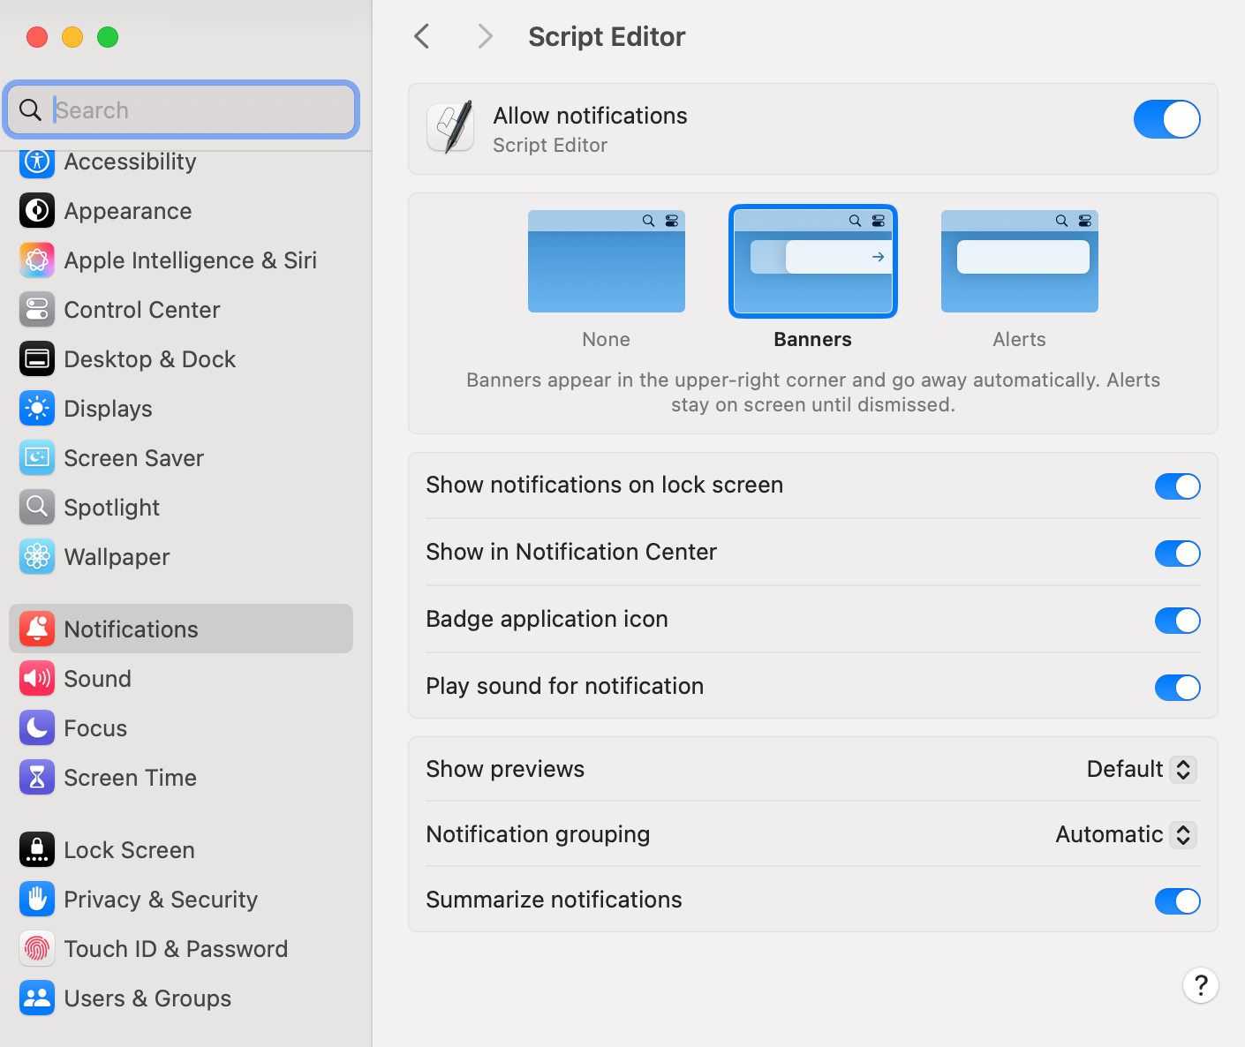This screenshot has width=1245, height=1047.
Task: Open Privacy & Security hand icon
Action: point(37,900)
